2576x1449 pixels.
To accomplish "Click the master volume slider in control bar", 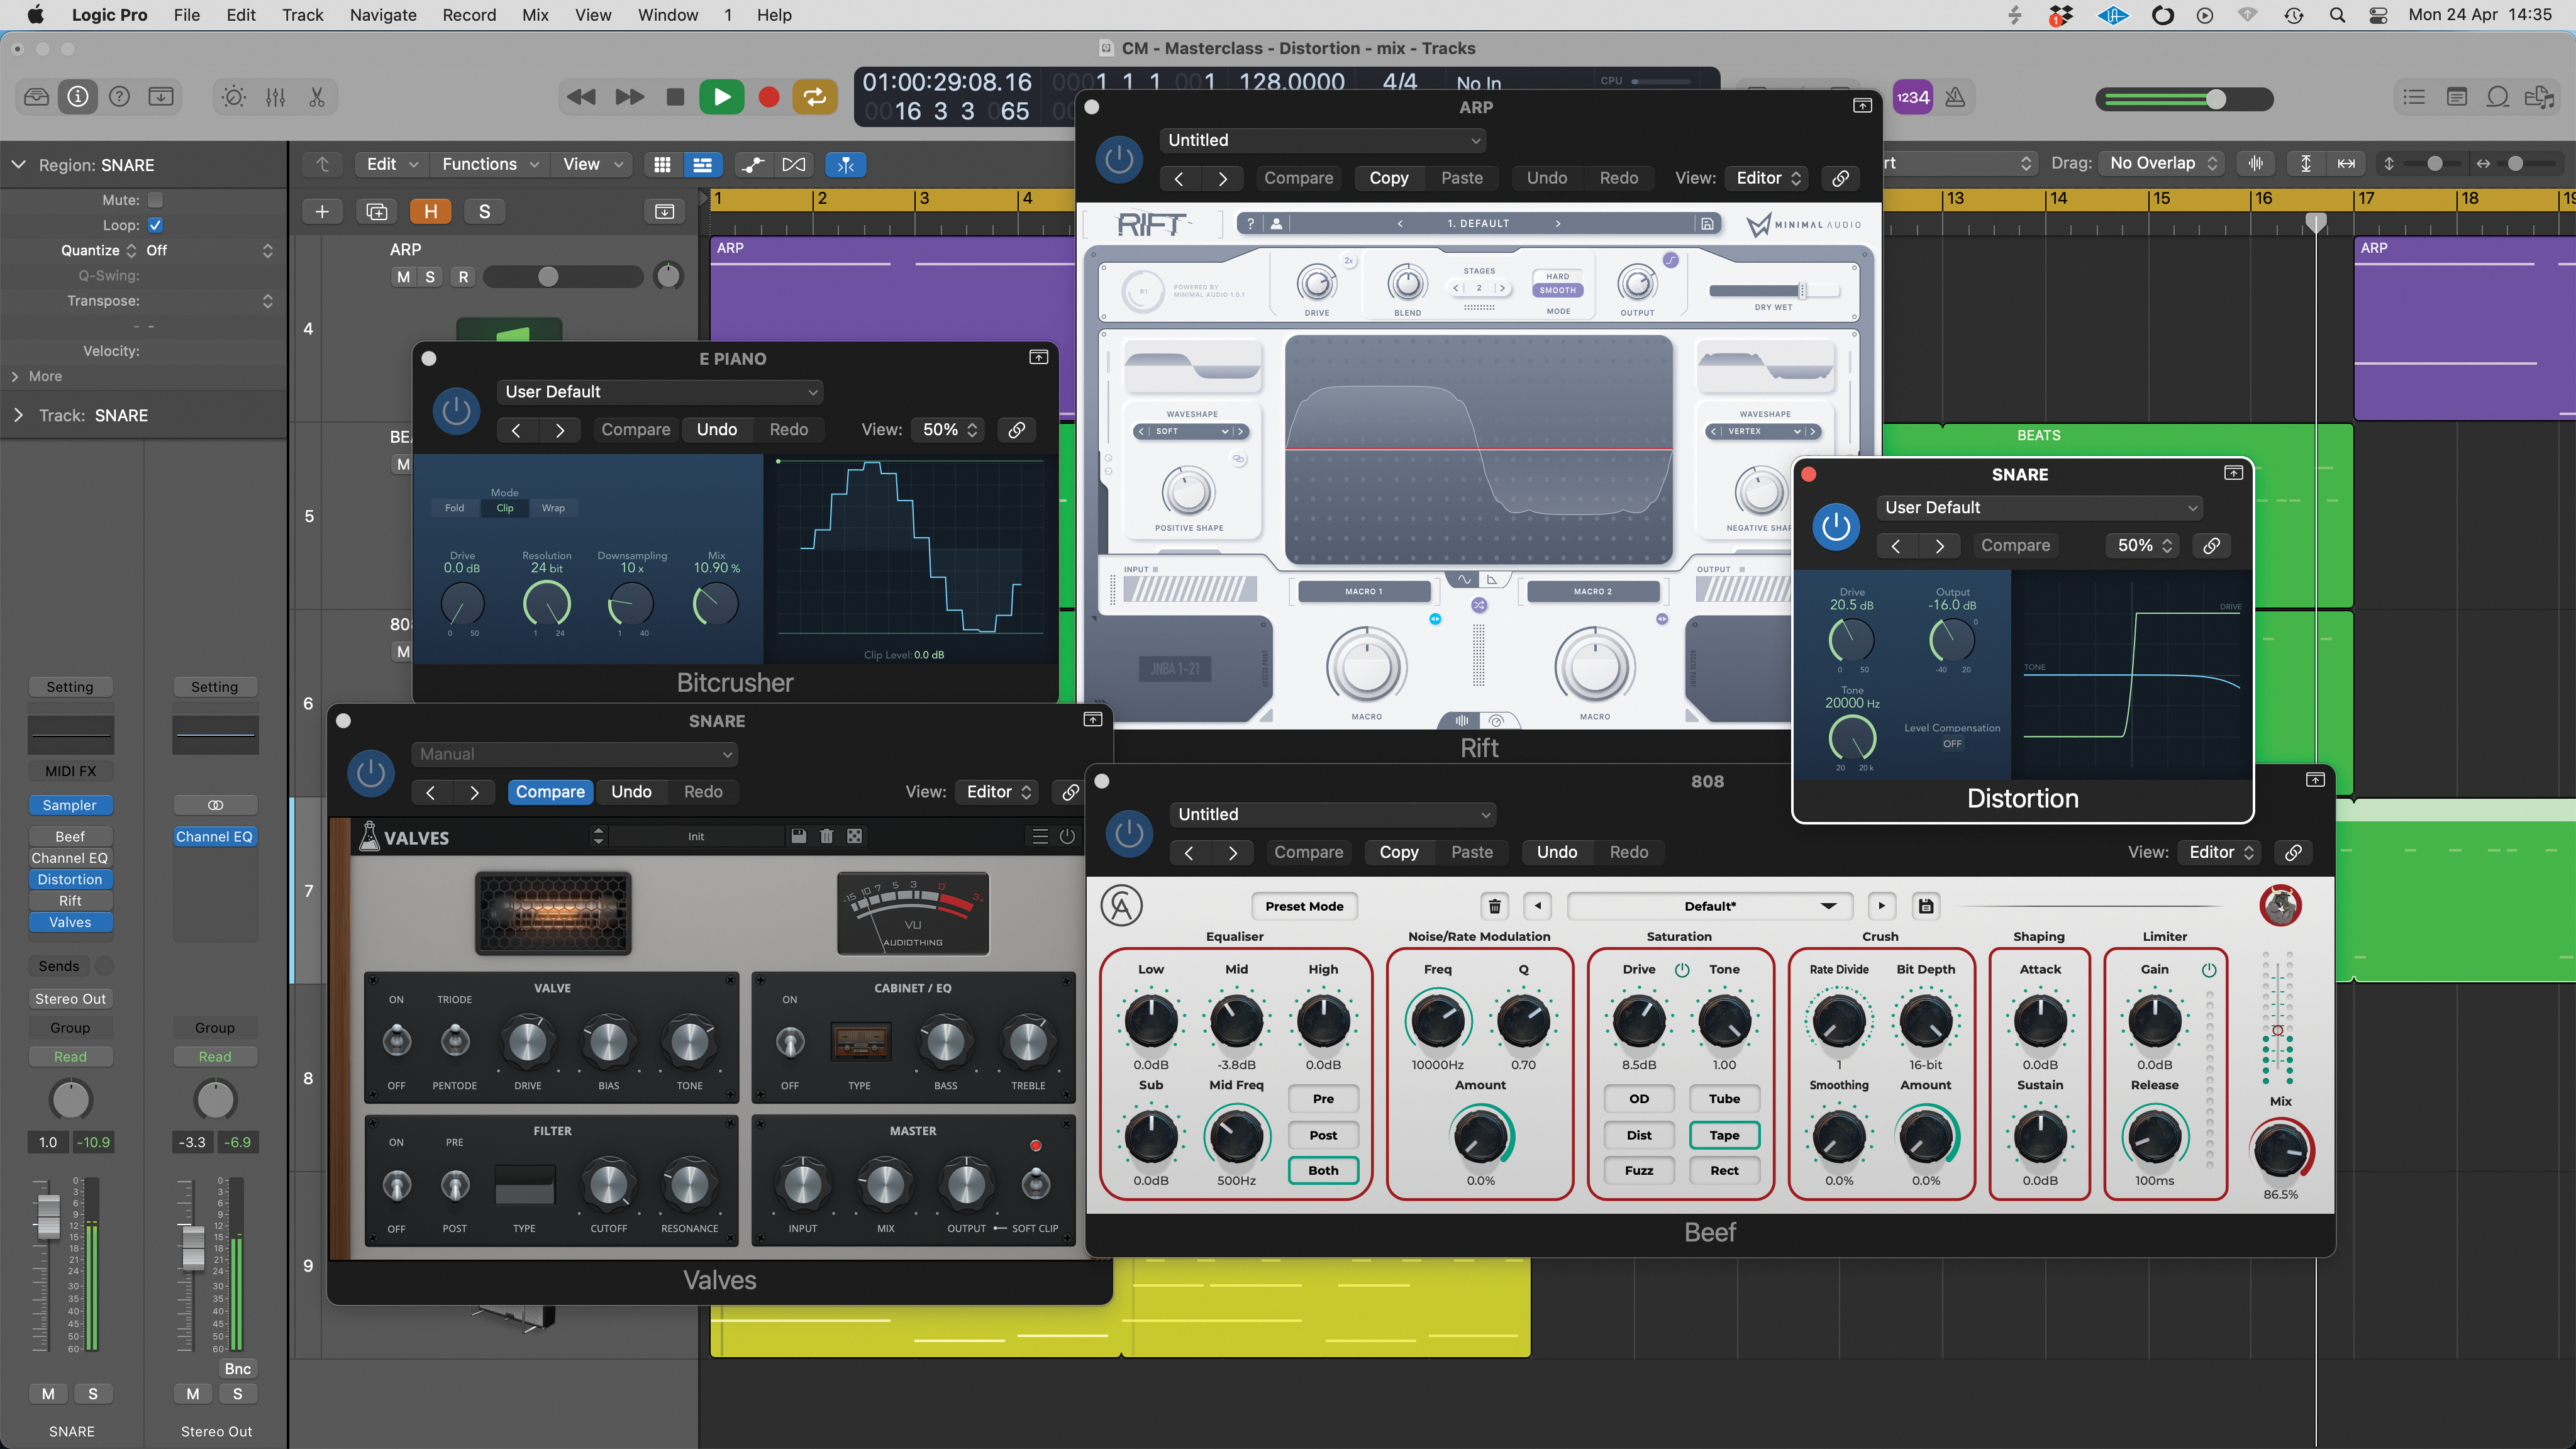I will click(2184, 98).
